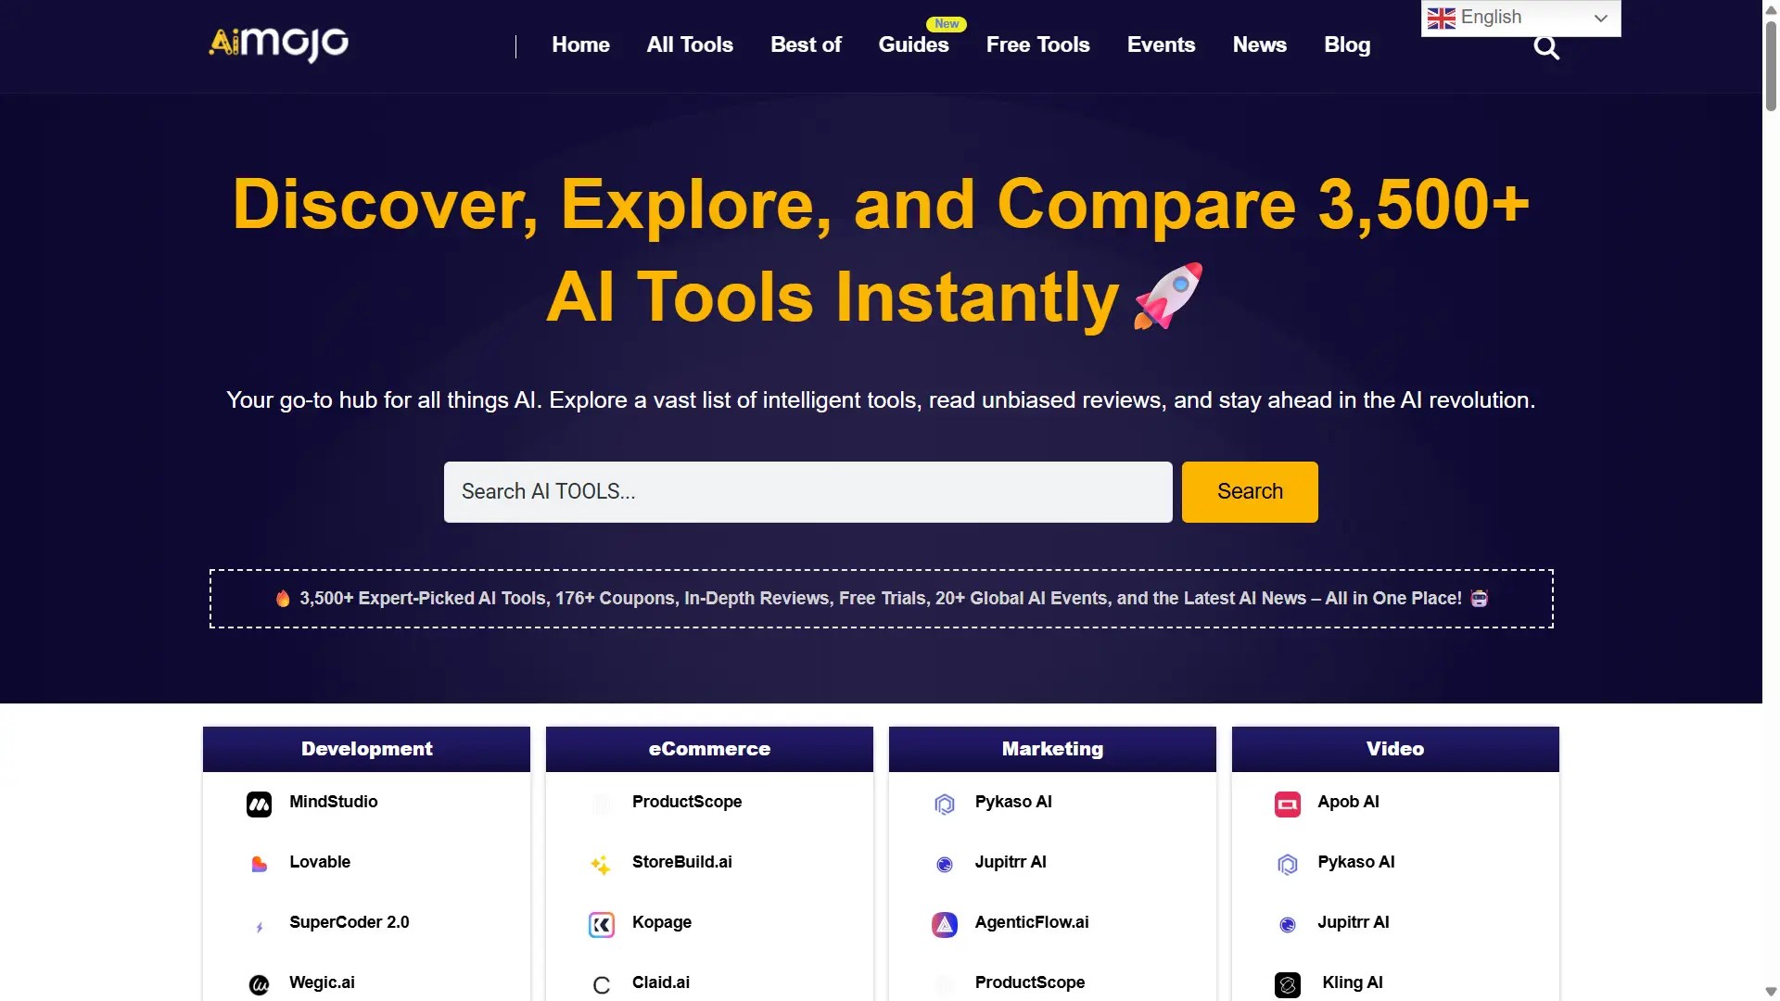Screen dimensions: 1780x1001
Task: Open the Kling AI link
Action: tap(1353, 982)
